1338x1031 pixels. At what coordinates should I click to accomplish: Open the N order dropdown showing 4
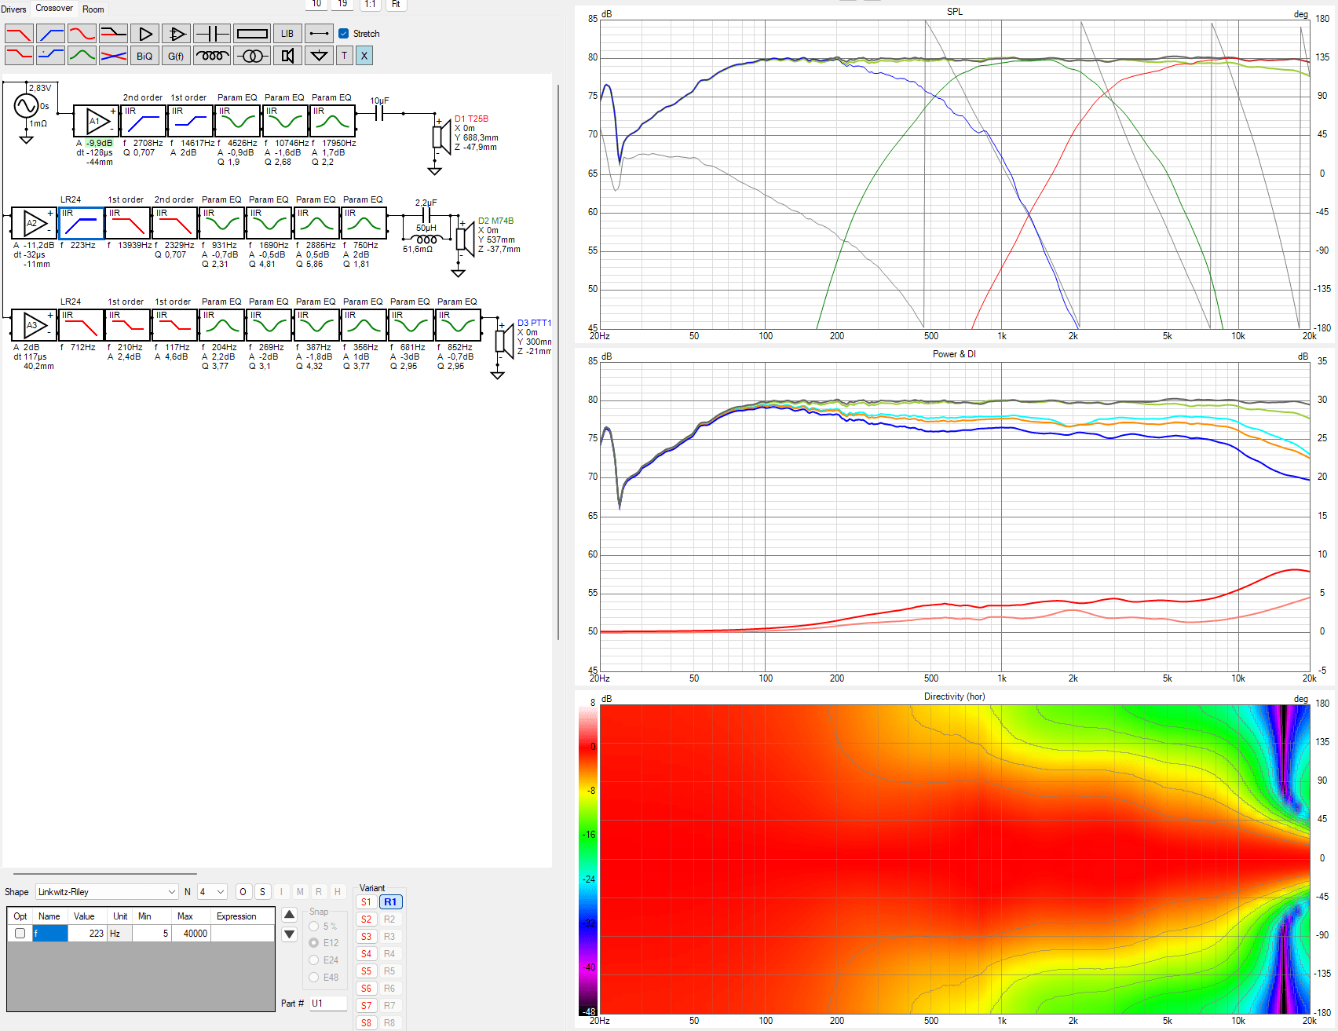pos(212,892)
